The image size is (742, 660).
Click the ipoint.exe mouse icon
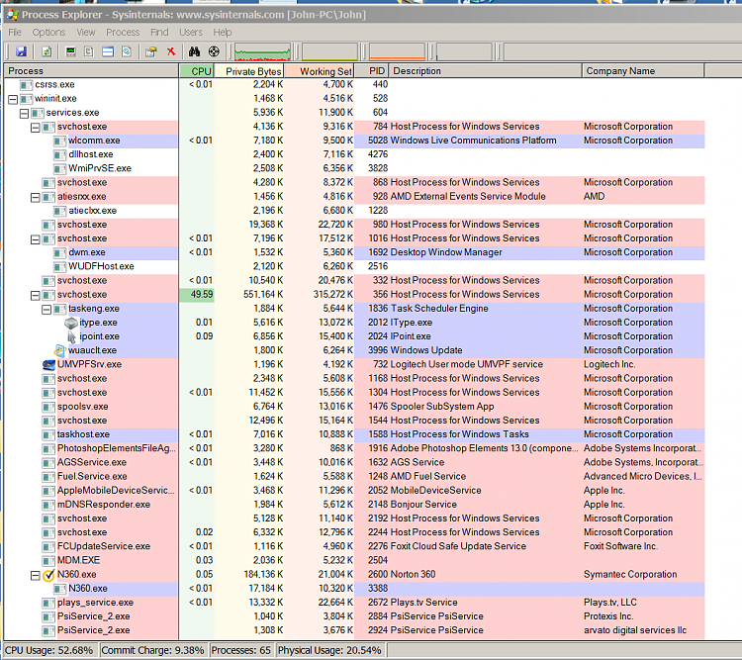click(x=72, y=336)
